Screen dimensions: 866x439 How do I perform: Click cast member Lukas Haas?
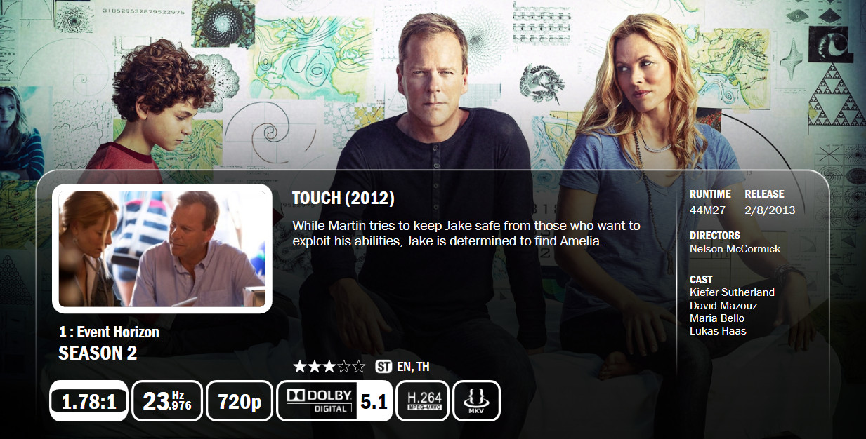point(718,331)
